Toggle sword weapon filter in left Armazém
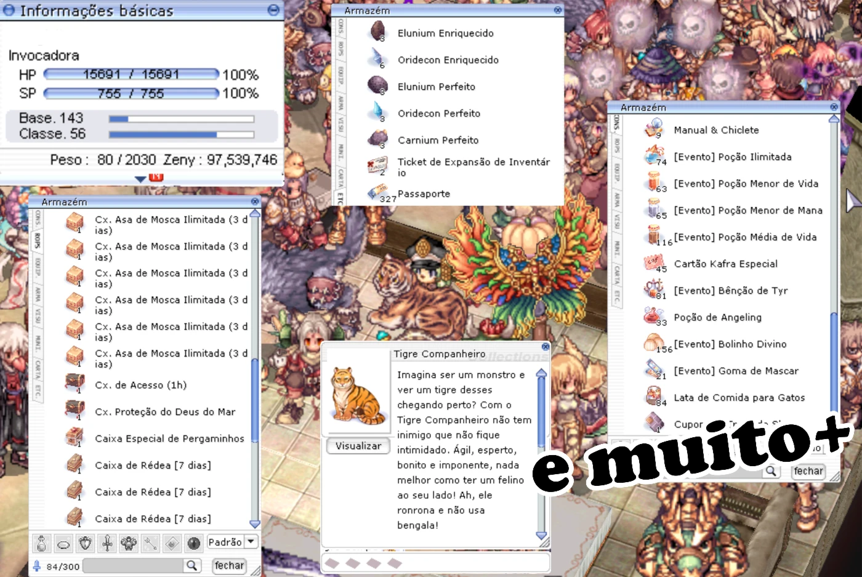Image resolution: width=862 pixels, height=577 pixels. [x=107, y=543]
